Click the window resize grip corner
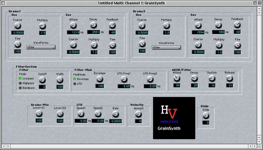The image size is (263, 150). tap(259, 146)
